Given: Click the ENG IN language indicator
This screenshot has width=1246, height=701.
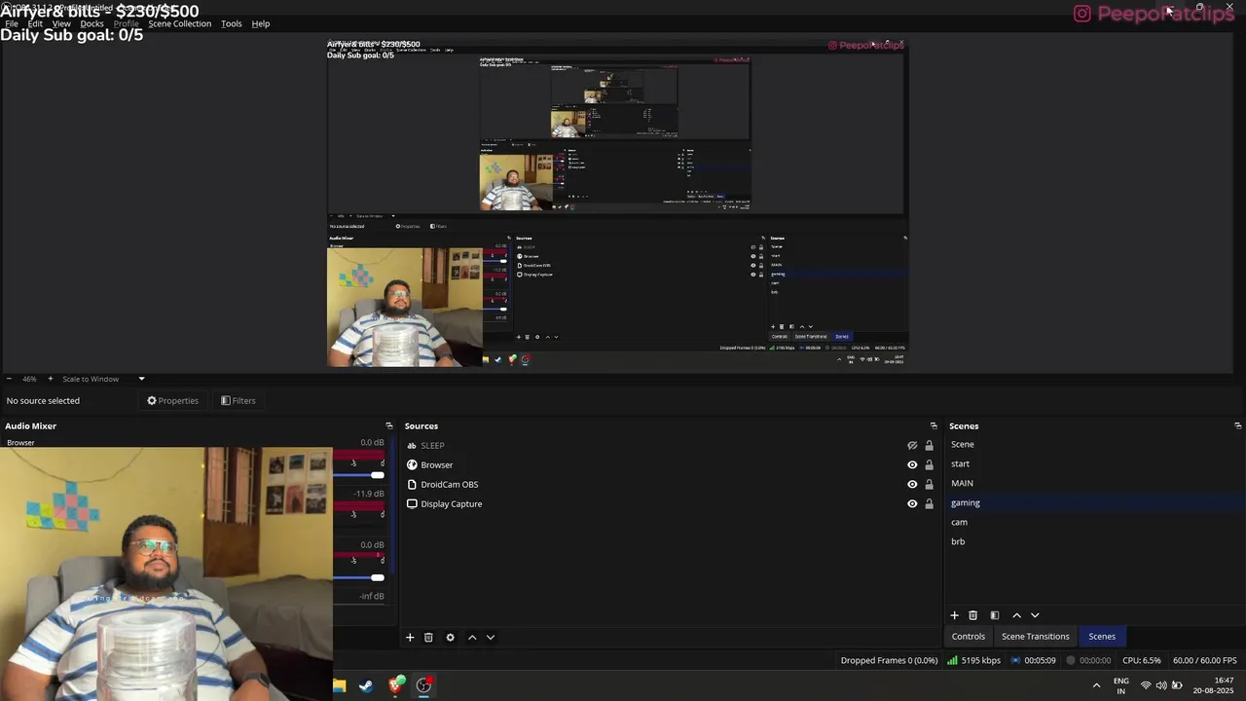Looking at the screenshot, I should [x=1121, y=685].
